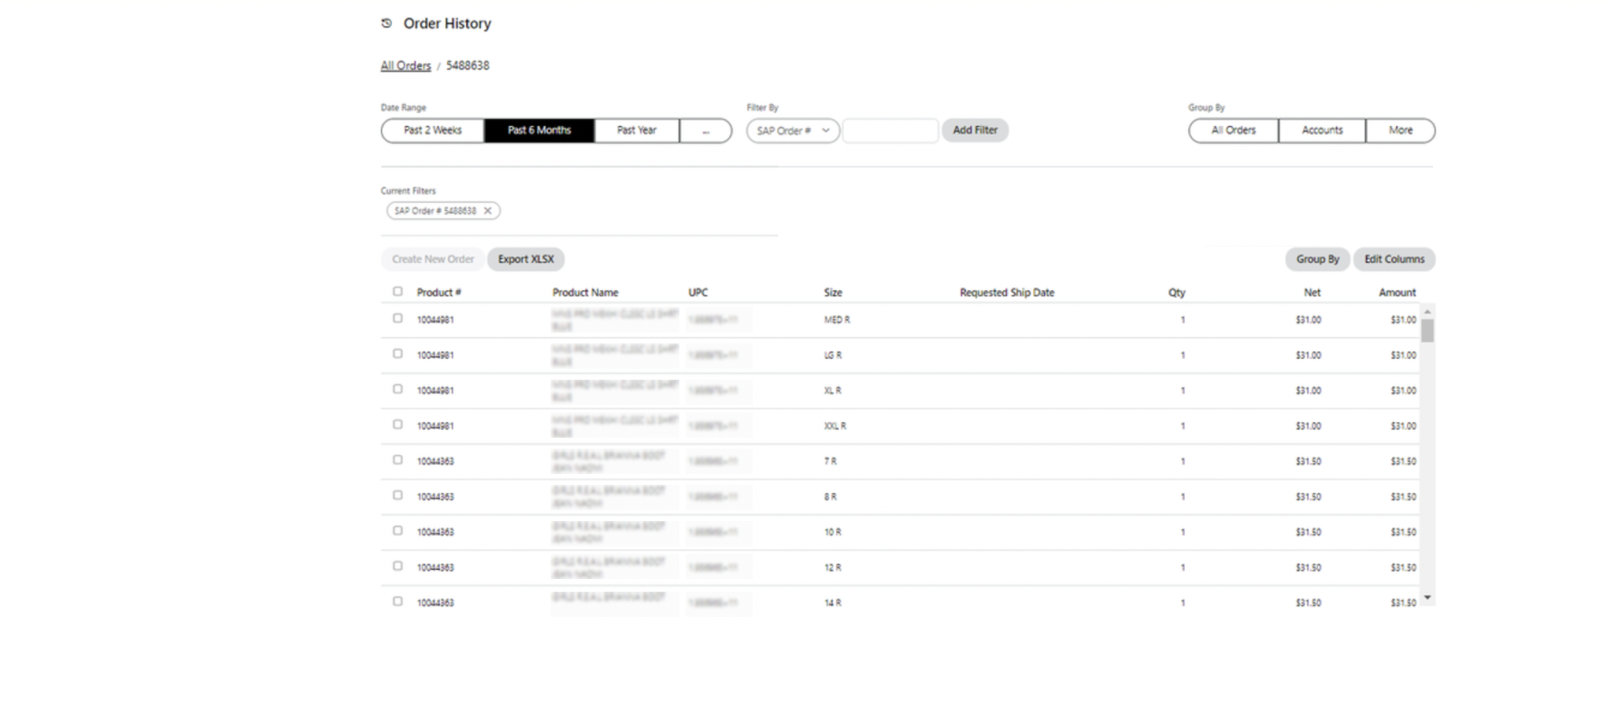Open the Edit Columns options

(x=1393, y=259)
